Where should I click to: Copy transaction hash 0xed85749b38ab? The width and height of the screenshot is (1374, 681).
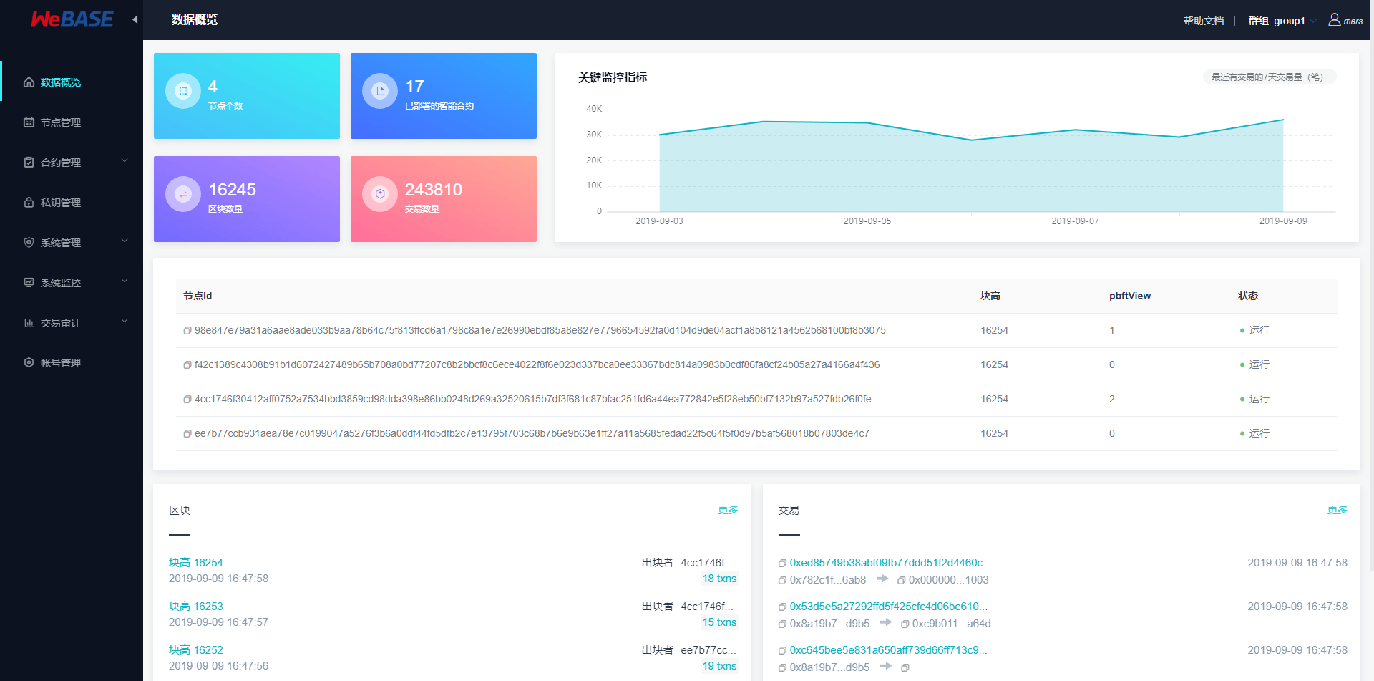783,564
